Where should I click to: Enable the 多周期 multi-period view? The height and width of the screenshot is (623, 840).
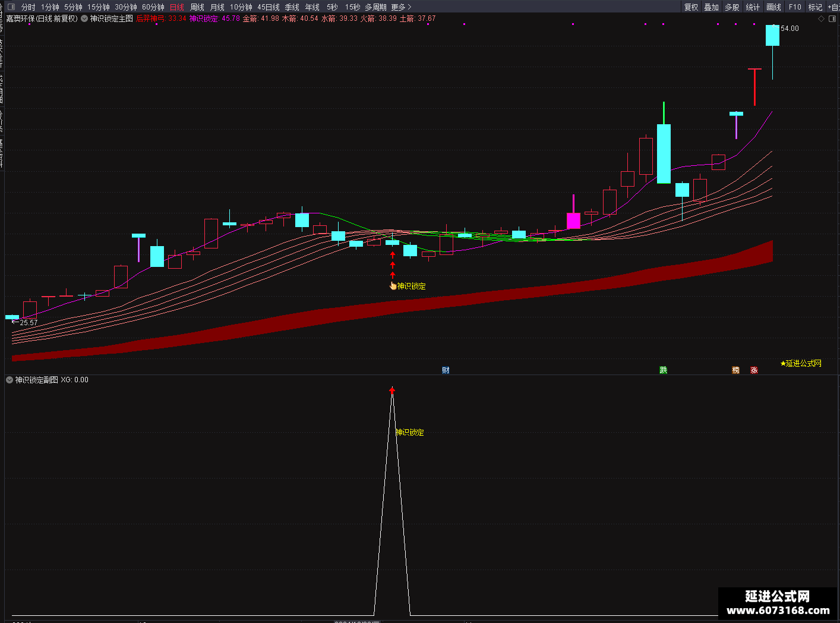375,7
